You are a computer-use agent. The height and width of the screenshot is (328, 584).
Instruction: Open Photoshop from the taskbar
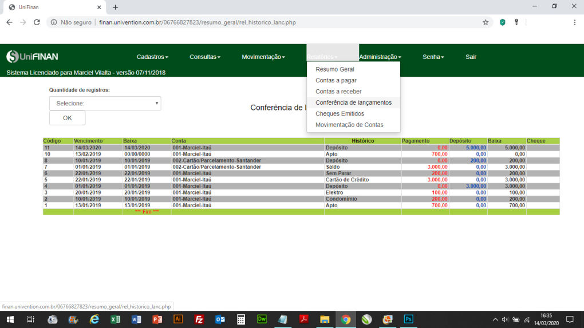tap(408, 319)
